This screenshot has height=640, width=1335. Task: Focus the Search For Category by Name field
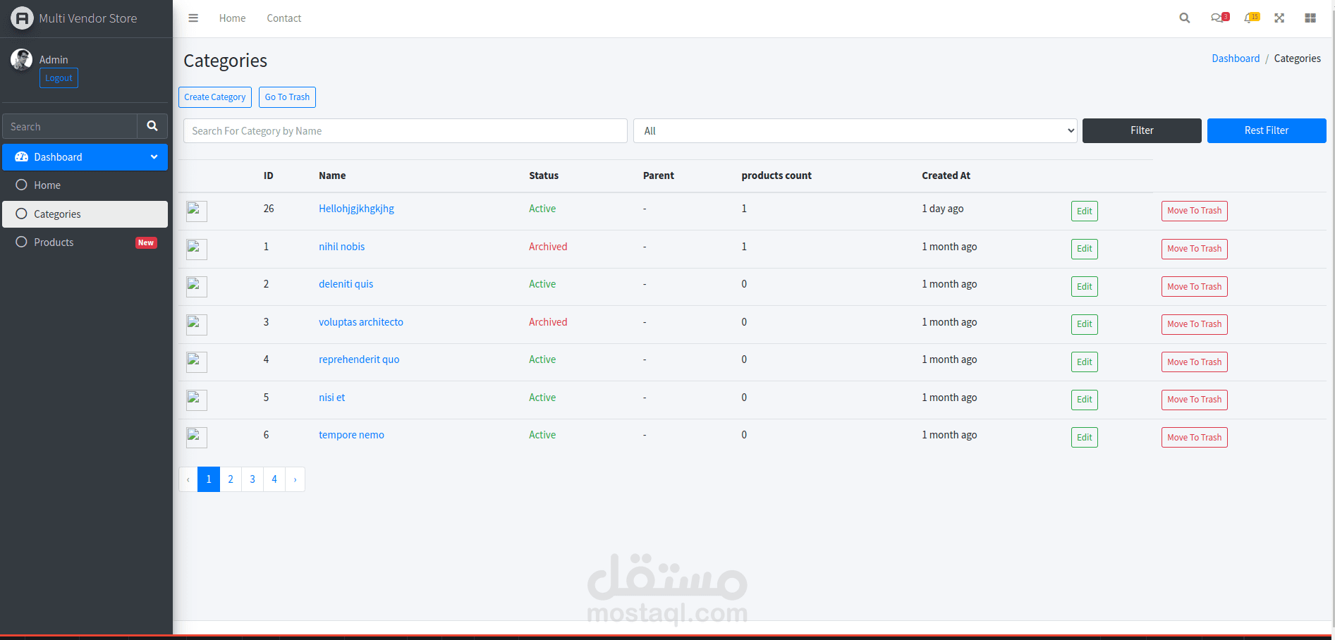[406, 131]
